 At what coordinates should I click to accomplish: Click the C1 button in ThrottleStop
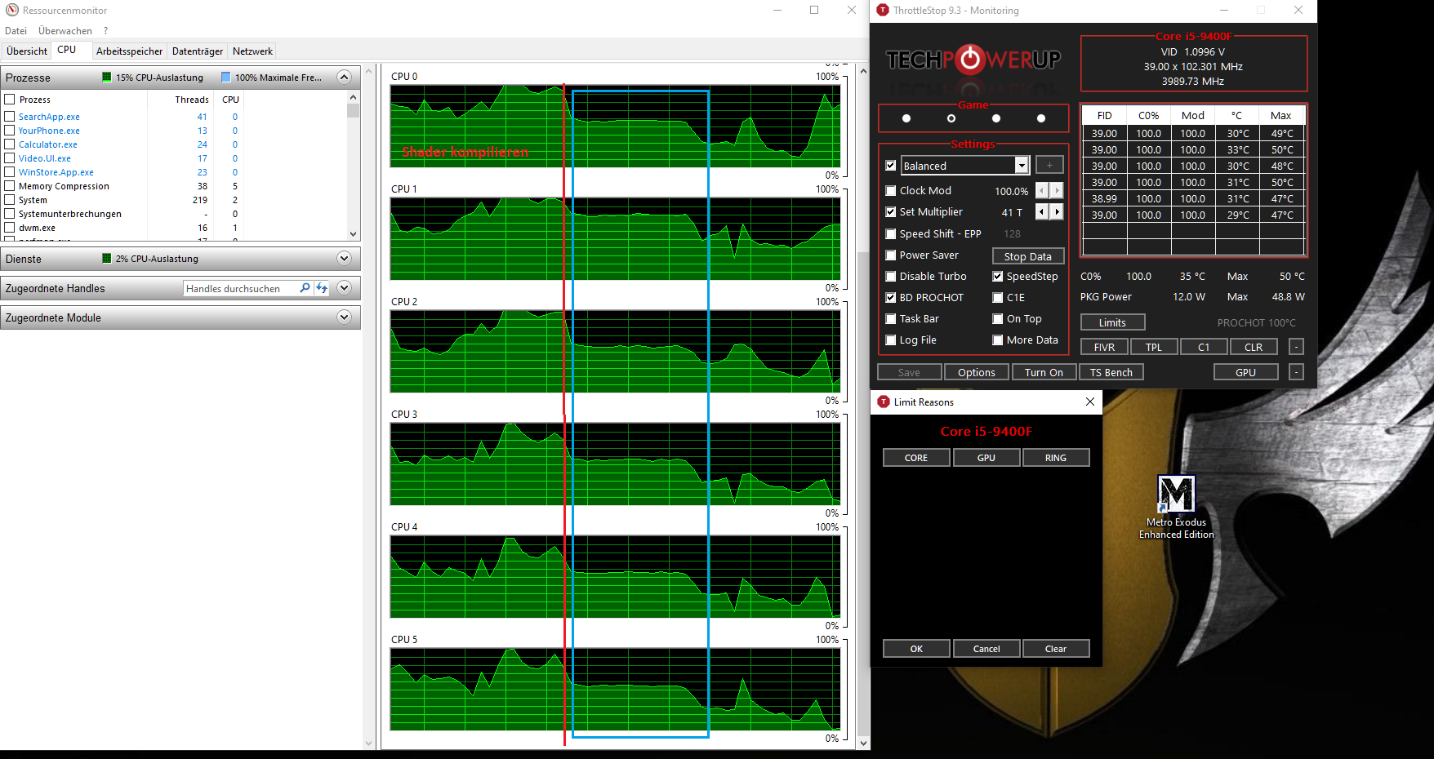1203,347
